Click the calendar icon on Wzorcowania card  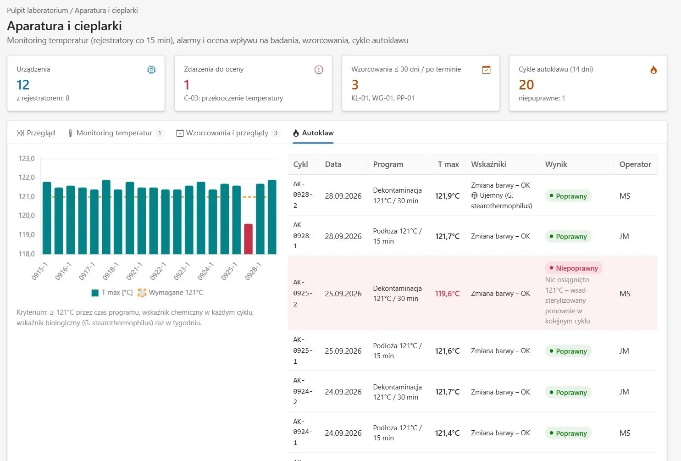point(486,70)
